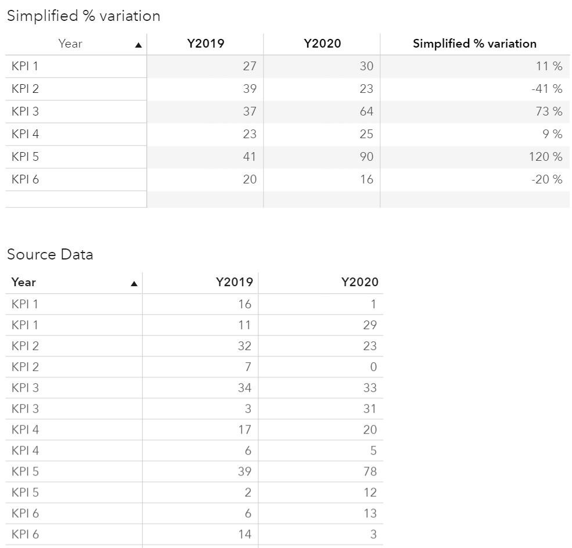
Task: Click the value 78 in Source Data
Action: 370,471
